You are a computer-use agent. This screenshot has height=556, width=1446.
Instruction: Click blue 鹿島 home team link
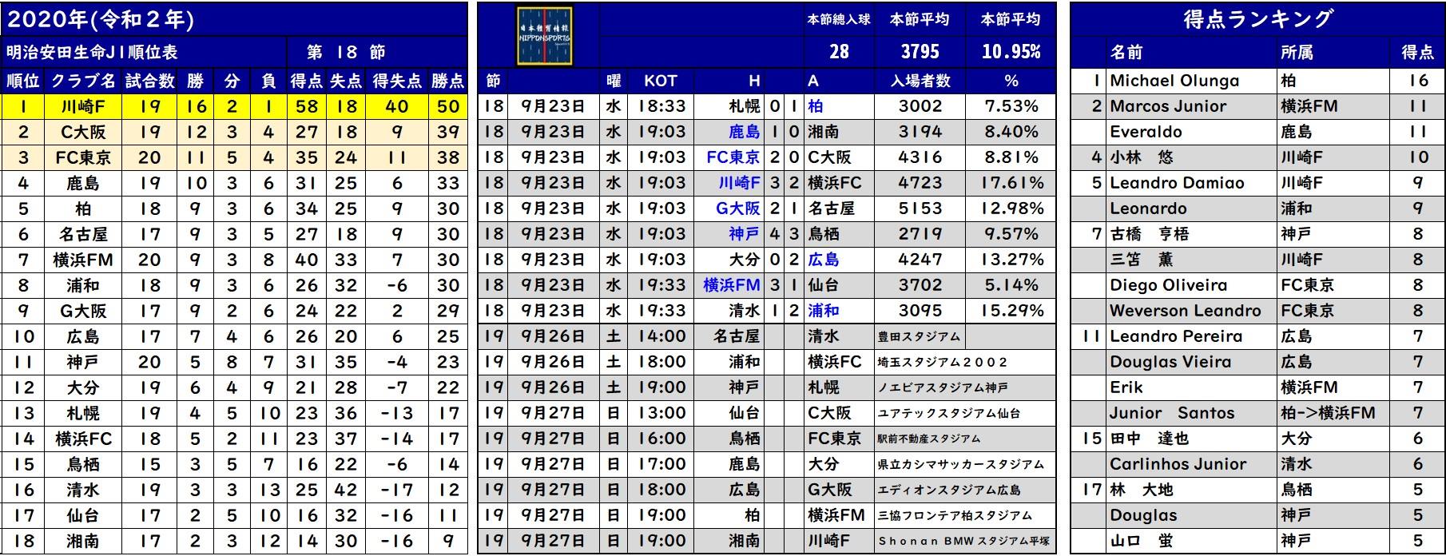[x=744, y=132]
